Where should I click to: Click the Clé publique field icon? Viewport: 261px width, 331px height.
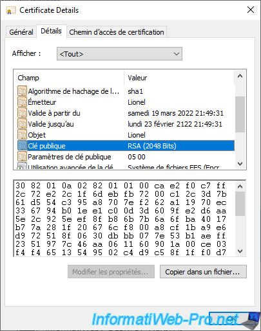[x=22, y=145]
